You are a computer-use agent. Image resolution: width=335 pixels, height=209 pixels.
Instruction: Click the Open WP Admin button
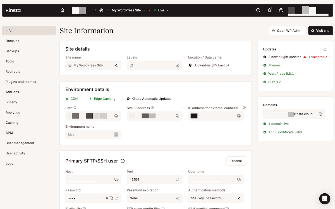287,31
